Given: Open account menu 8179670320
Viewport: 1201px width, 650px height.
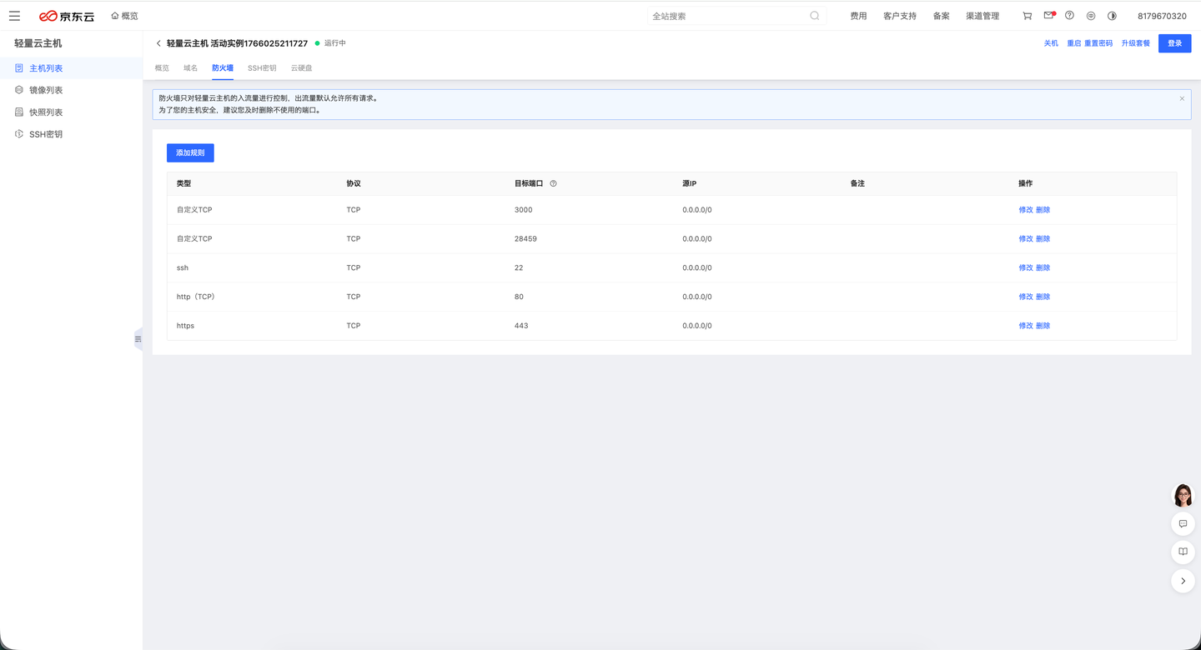Looking at the screenshot, I should [1162, 16].
